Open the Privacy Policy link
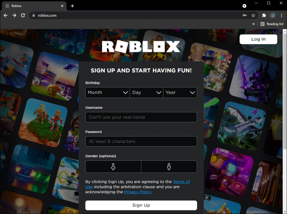The height and width of the screenshot is (214, 287). (x=138, y=192)
